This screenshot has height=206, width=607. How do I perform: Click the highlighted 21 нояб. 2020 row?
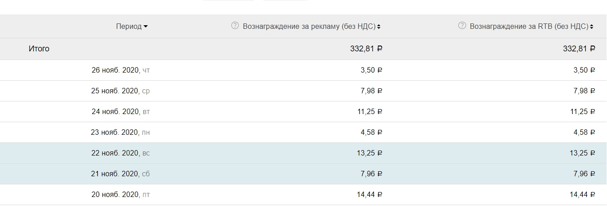[x=303, y=174]
